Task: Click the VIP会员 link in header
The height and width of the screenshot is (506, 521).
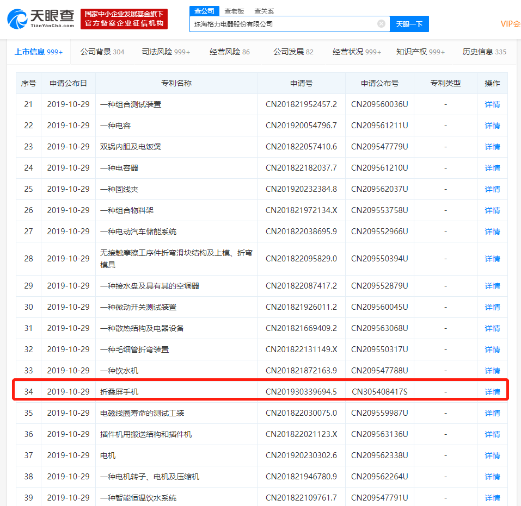Action: point(510,24)
